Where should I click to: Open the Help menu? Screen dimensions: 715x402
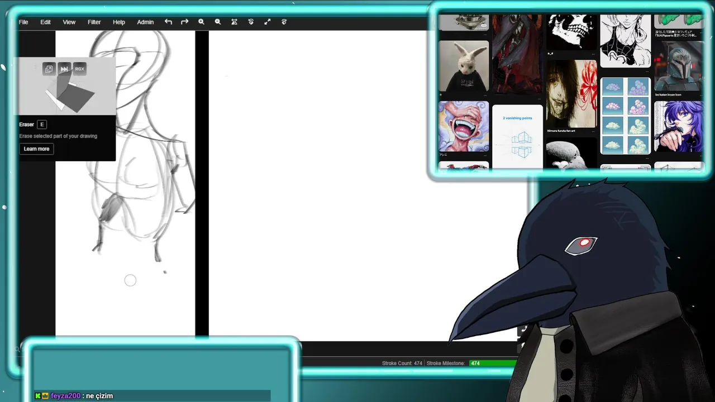pyautogui.click(x=119, y=22)
